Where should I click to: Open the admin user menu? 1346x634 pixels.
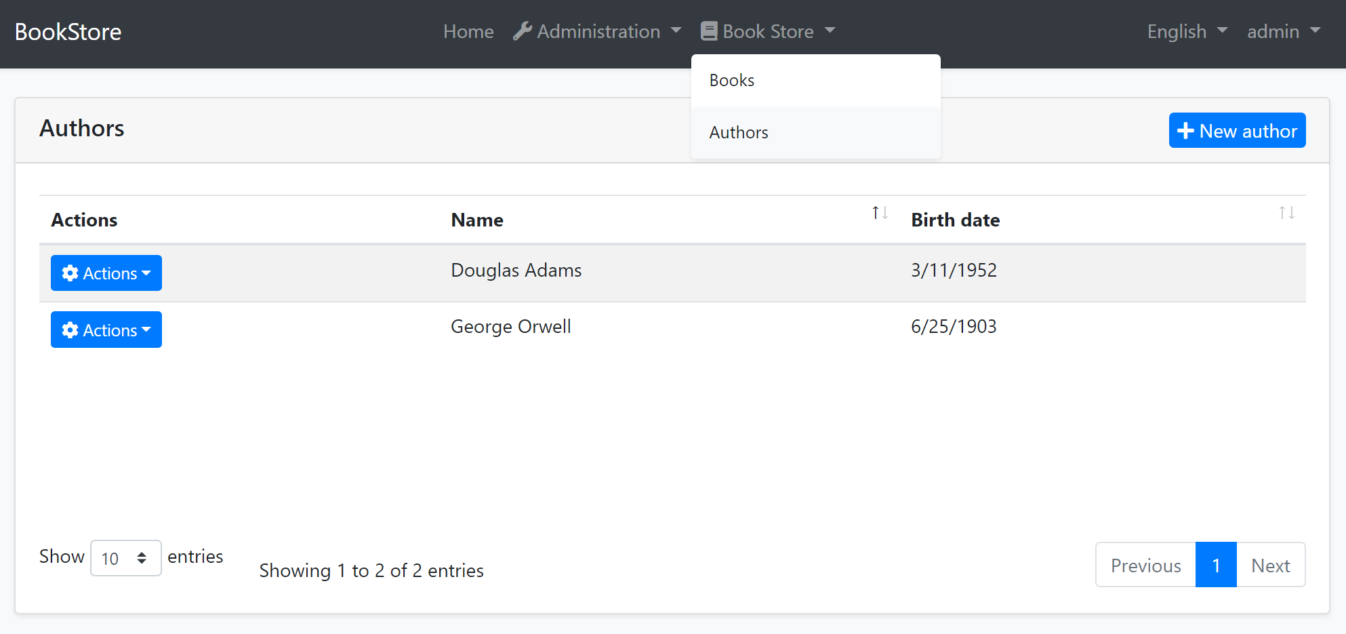click(1283, 31)
